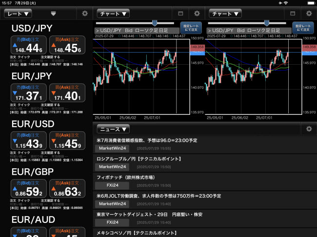Click the shield icon in rate panel header

pyautogui.click(x=53, y=14)
